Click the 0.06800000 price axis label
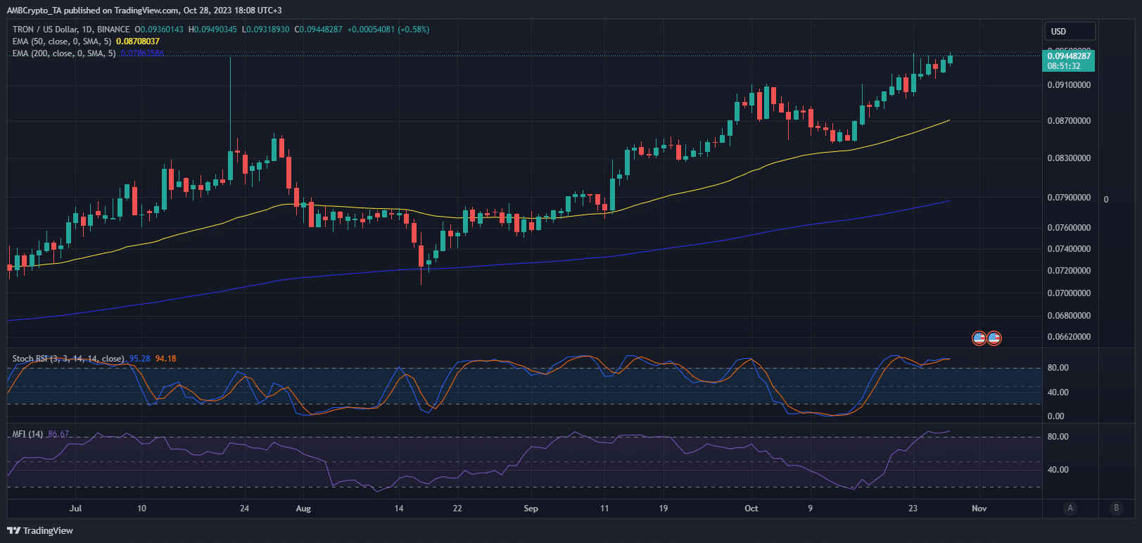Image resolution: width=1142 pixels, height=543 pixels. point(1069,316)
